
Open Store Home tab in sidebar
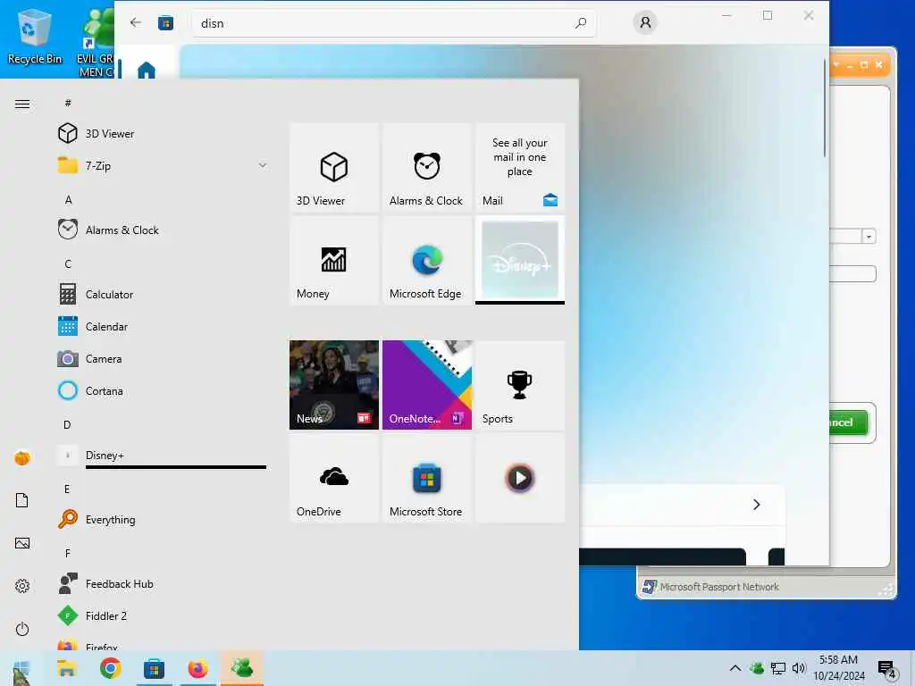147,69
